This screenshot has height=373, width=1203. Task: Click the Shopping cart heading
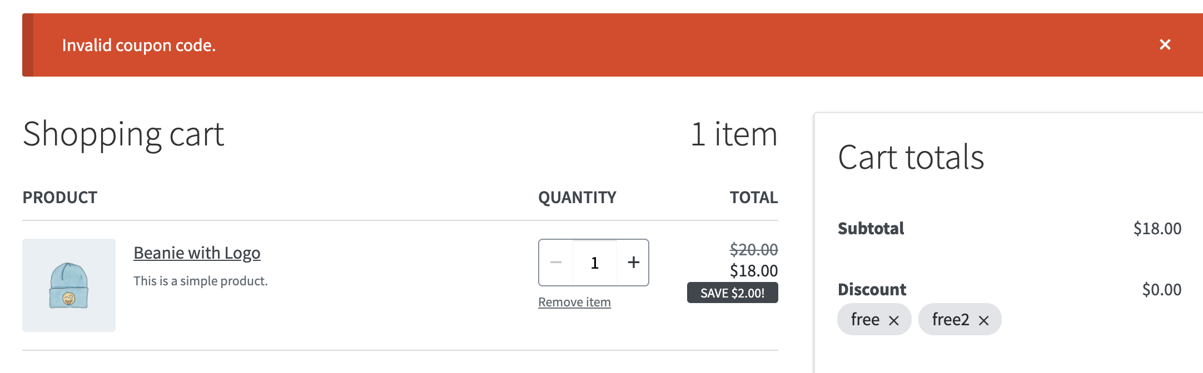(125, 134)
